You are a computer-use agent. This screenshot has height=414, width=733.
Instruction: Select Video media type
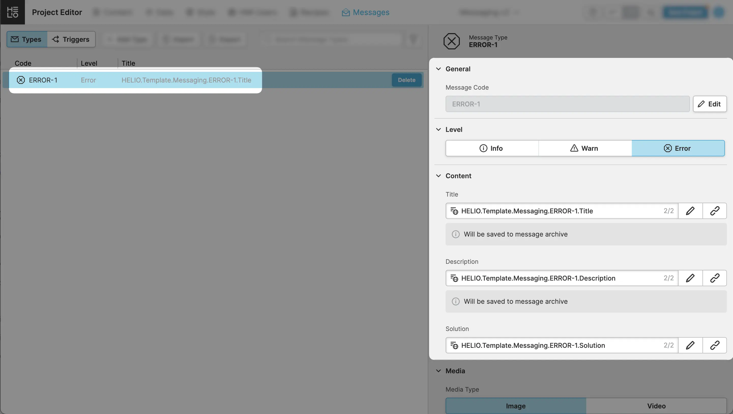coord(656,406)
